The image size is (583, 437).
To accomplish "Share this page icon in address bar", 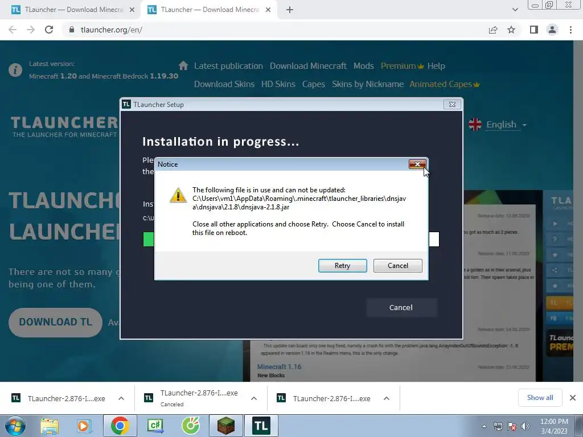I will click(x=493, y=30).
